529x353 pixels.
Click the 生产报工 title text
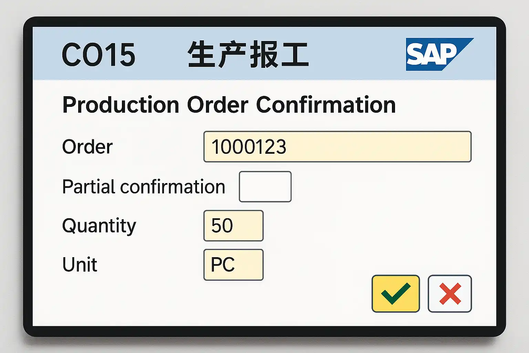pos(248,54)
